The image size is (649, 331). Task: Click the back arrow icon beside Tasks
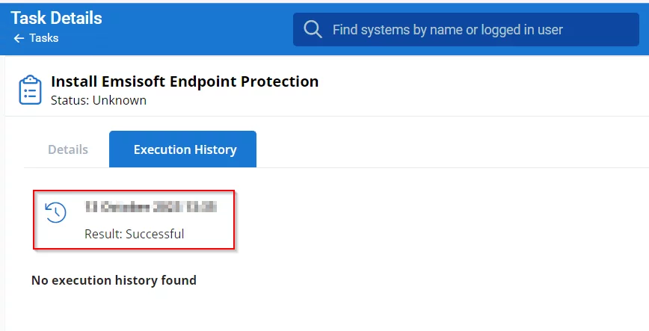18,38
